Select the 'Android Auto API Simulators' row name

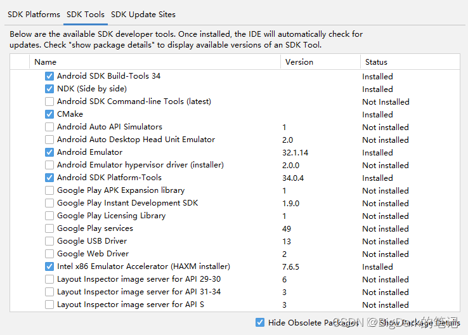[x=110, y=127]
